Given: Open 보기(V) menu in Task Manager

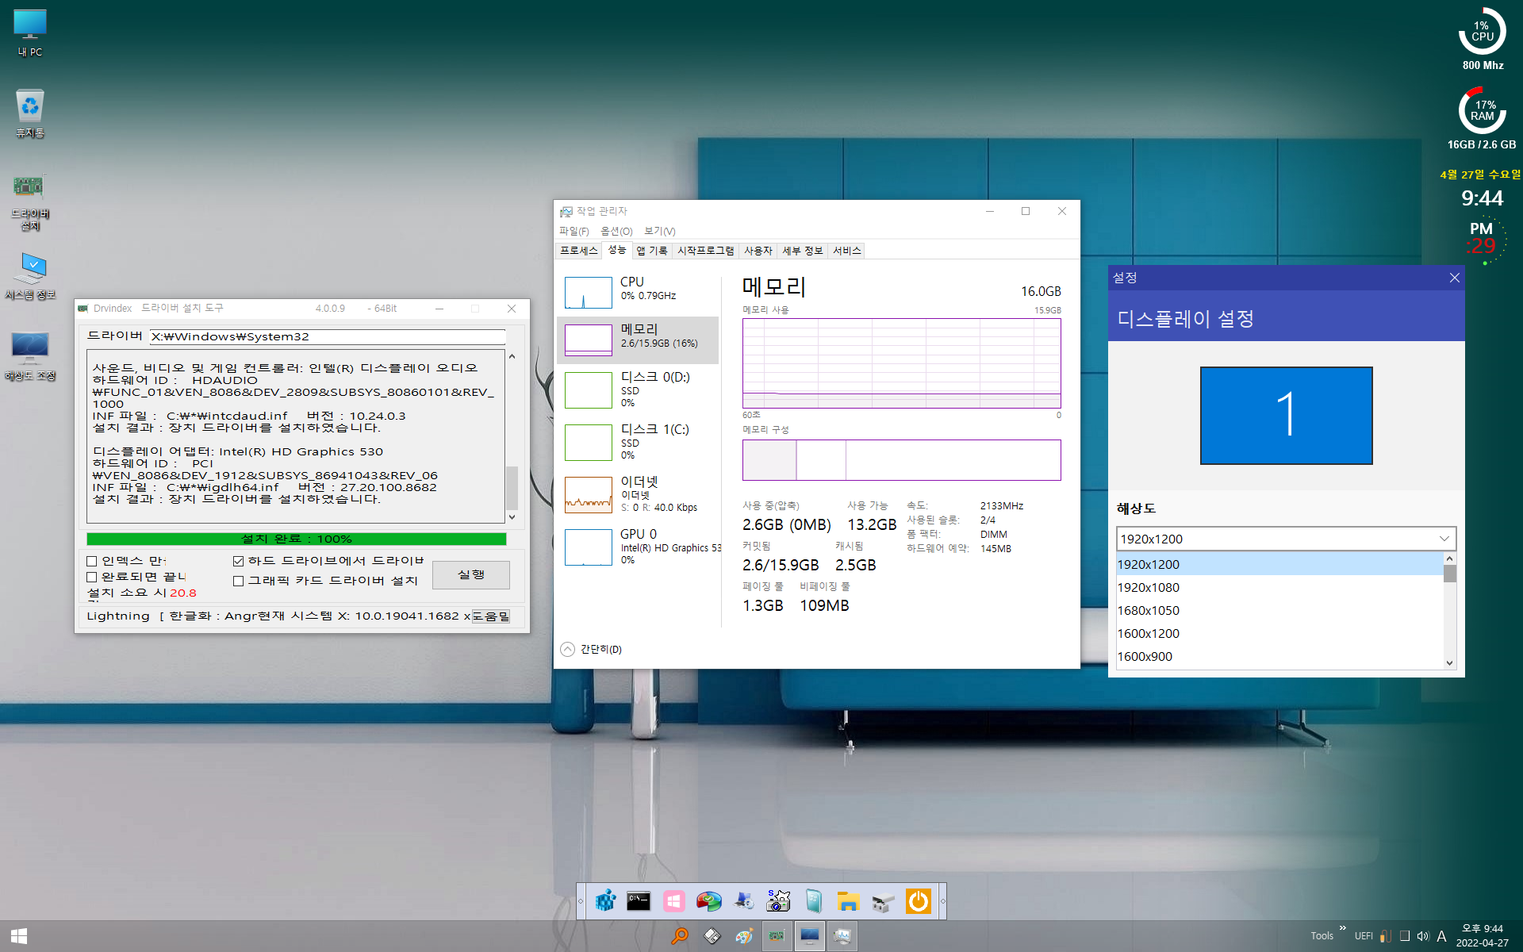Looking at the screenshot, I should 659,231.
